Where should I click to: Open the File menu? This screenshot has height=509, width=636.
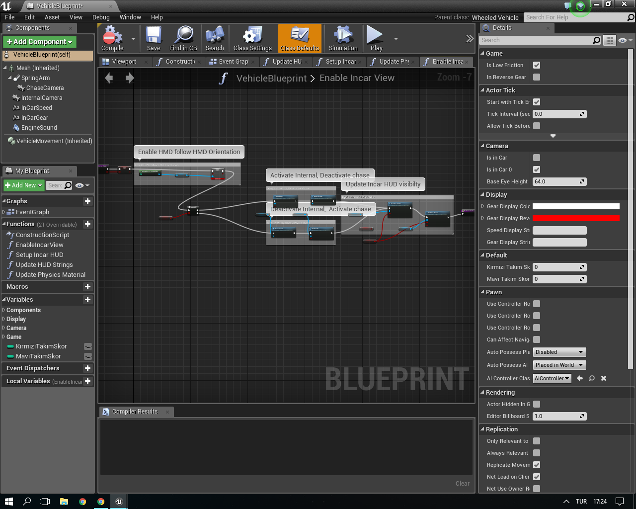pyautogui.click(x=9, y=17)
